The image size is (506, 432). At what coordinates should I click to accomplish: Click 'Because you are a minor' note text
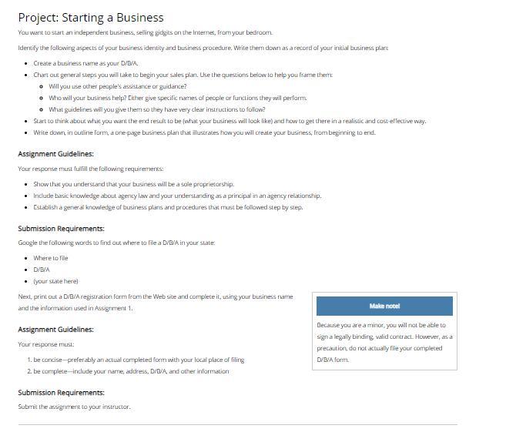[384, 343]
